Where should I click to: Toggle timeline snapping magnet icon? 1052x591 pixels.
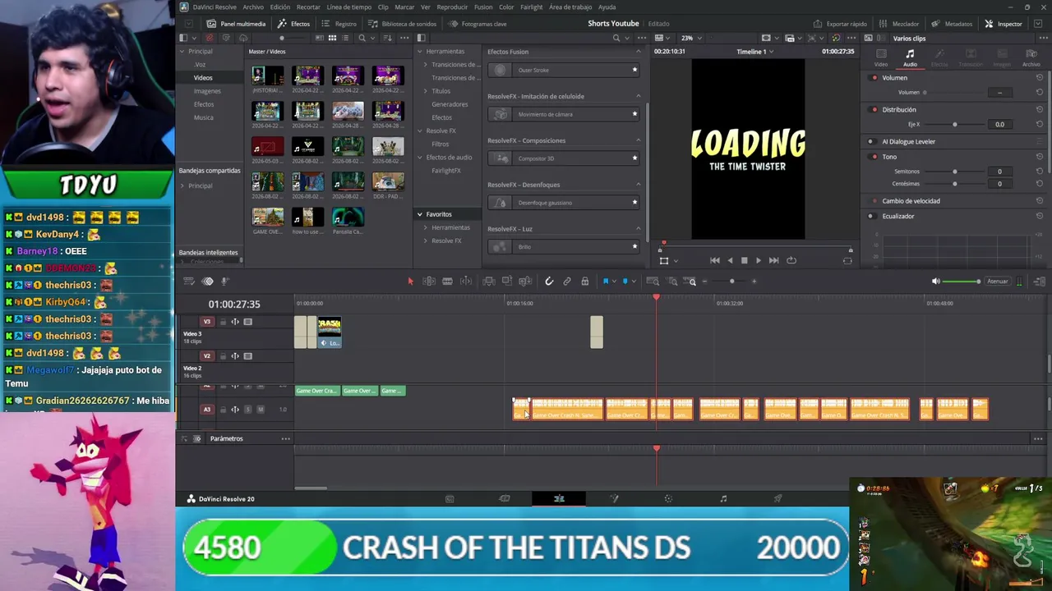pos(549,282)
